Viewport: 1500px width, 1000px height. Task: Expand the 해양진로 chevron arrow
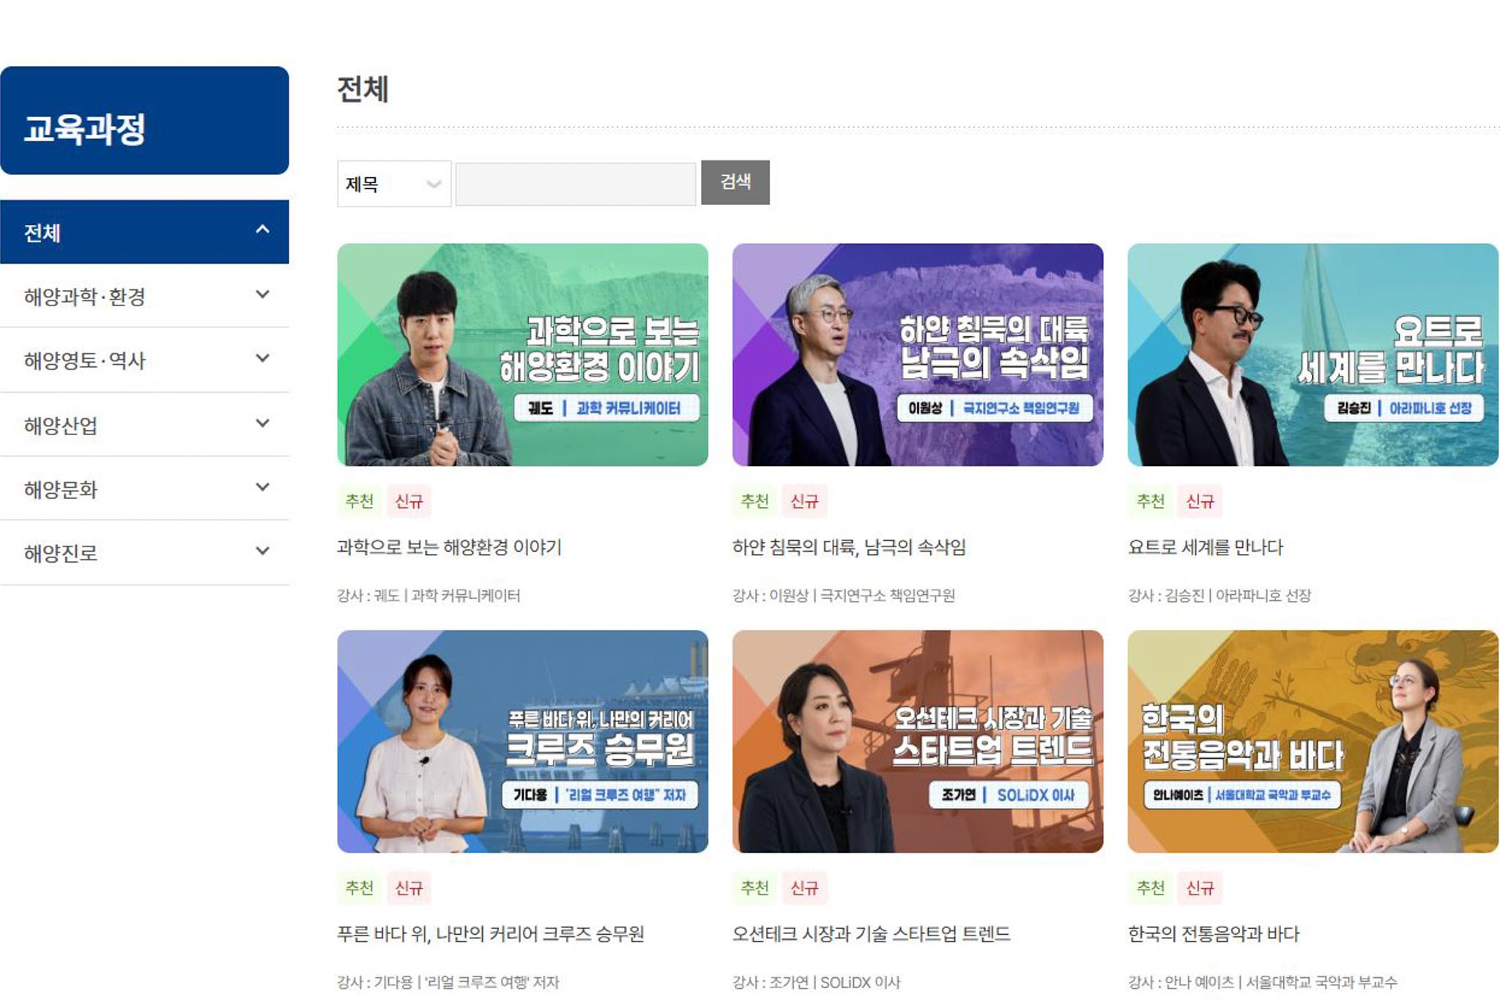point(262,551)
